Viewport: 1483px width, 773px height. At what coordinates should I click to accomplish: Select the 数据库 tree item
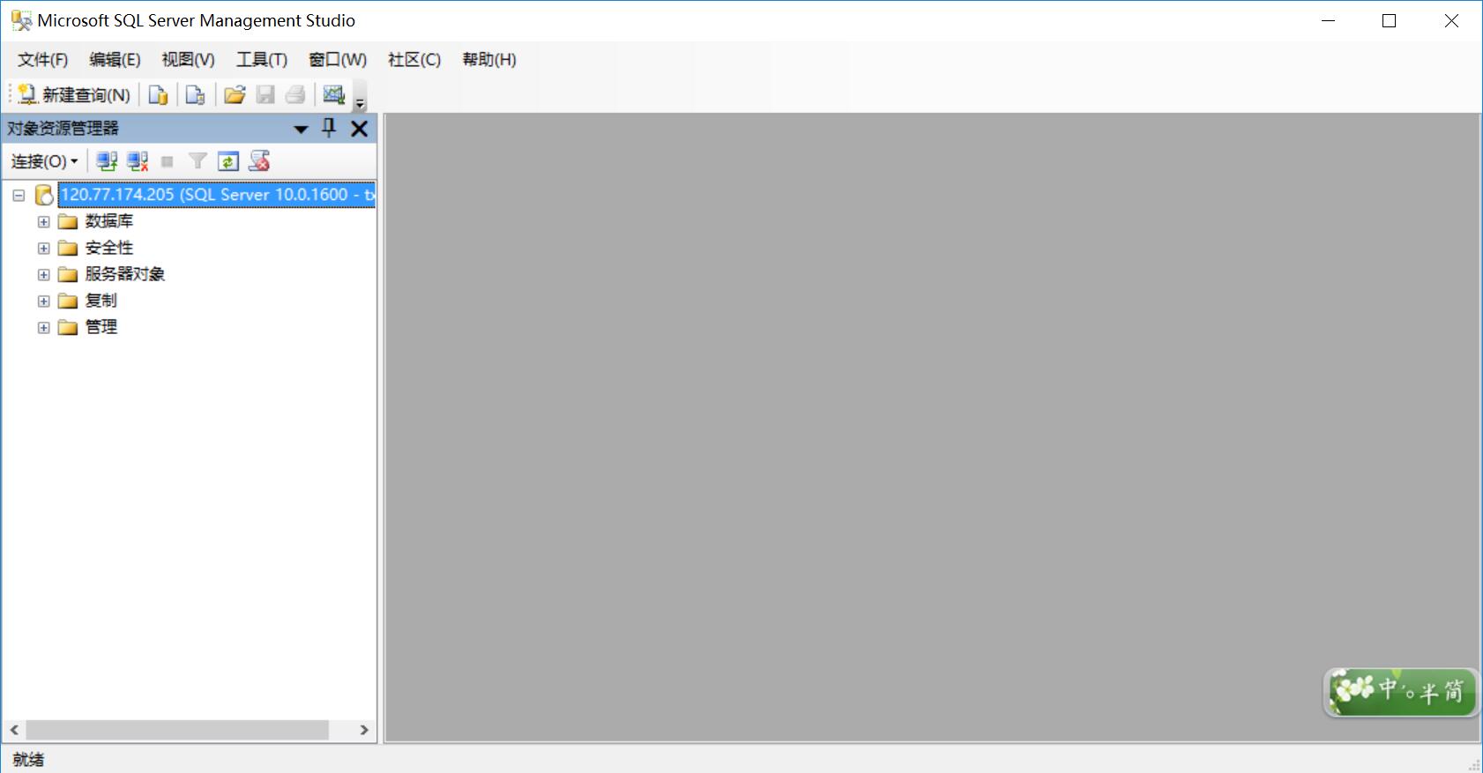pyautogui.click(x=108, y=221)
